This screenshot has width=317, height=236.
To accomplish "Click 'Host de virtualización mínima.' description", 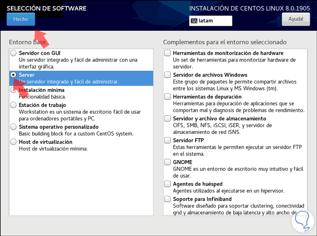I will pyautogui.click(x=53, y=149).
